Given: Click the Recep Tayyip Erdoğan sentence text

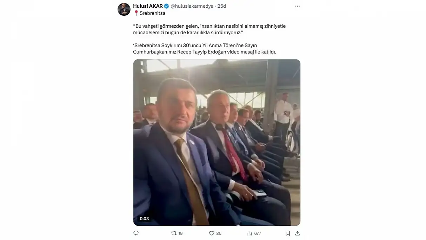Looking at the screenshot, I should (x=205, y=49).
